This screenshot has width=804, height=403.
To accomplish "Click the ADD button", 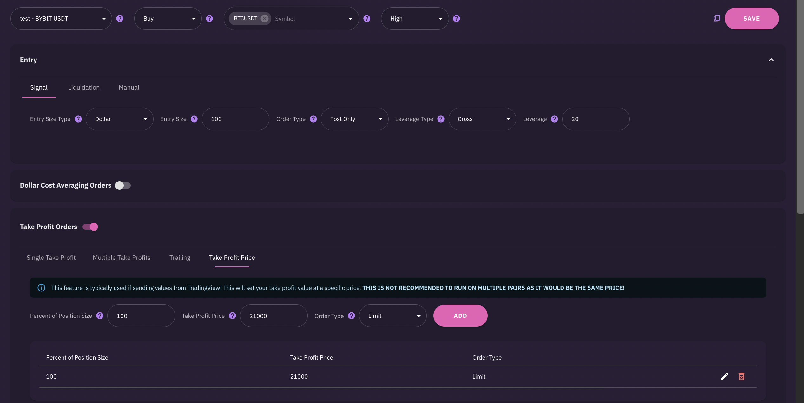I will [460, 316].
